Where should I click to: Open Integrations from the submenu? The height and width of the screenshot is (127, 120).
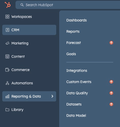[x=77, y=71]
